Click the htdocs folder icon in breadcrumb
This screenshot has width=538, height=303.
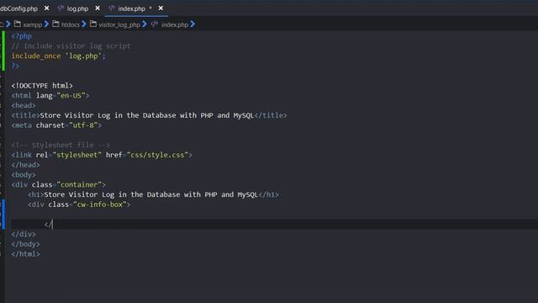pyautogui.click(x=55, y=24)
